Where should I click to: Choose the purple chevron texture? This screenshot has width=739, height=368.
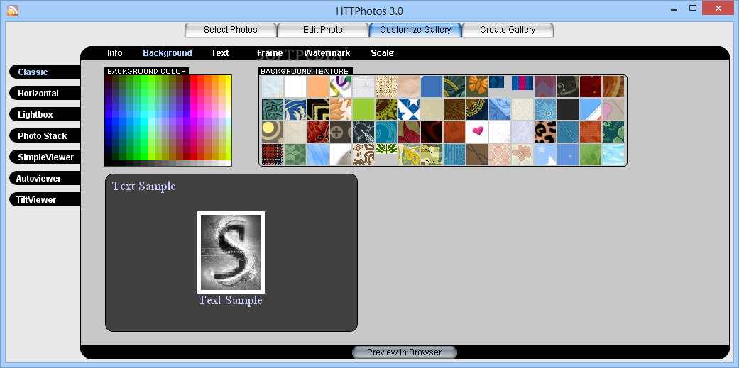546,87
